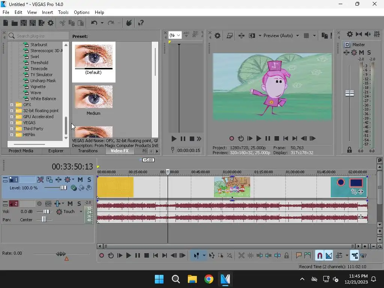Open the File menu
This screenshot has height=288, width=384.
pyautogui.click(x=6, y=12)
